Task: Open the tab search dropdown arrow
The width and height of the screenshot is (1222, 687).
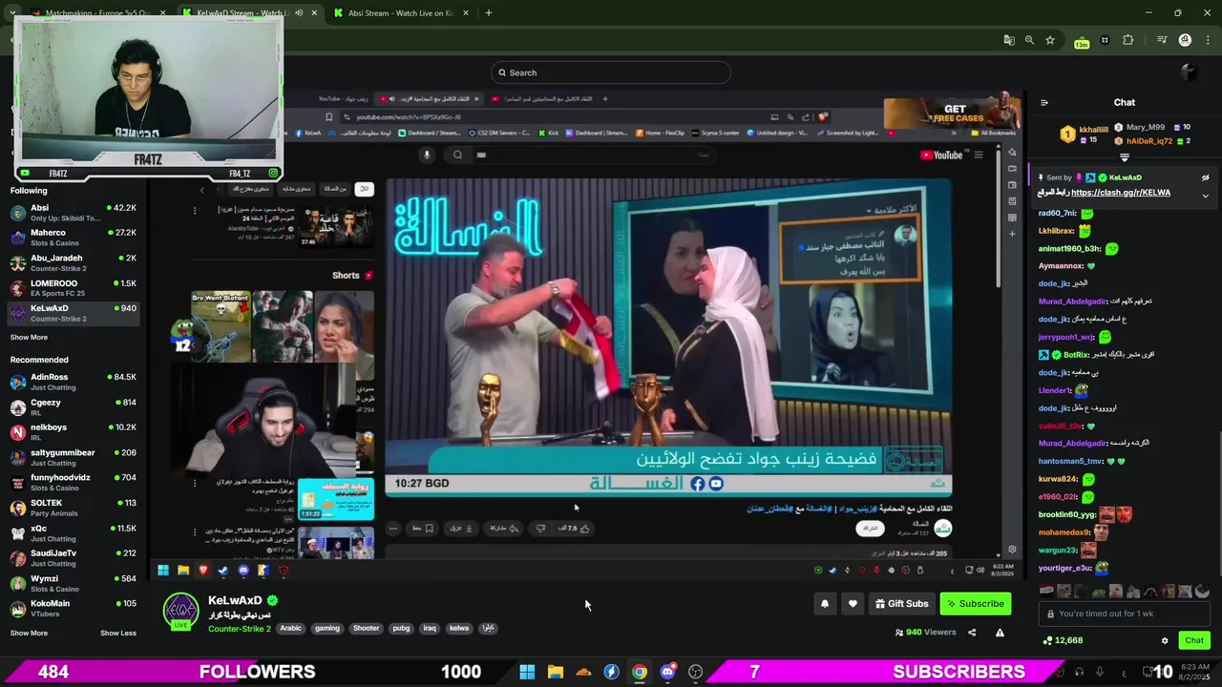Action: (x=11, y=13)
